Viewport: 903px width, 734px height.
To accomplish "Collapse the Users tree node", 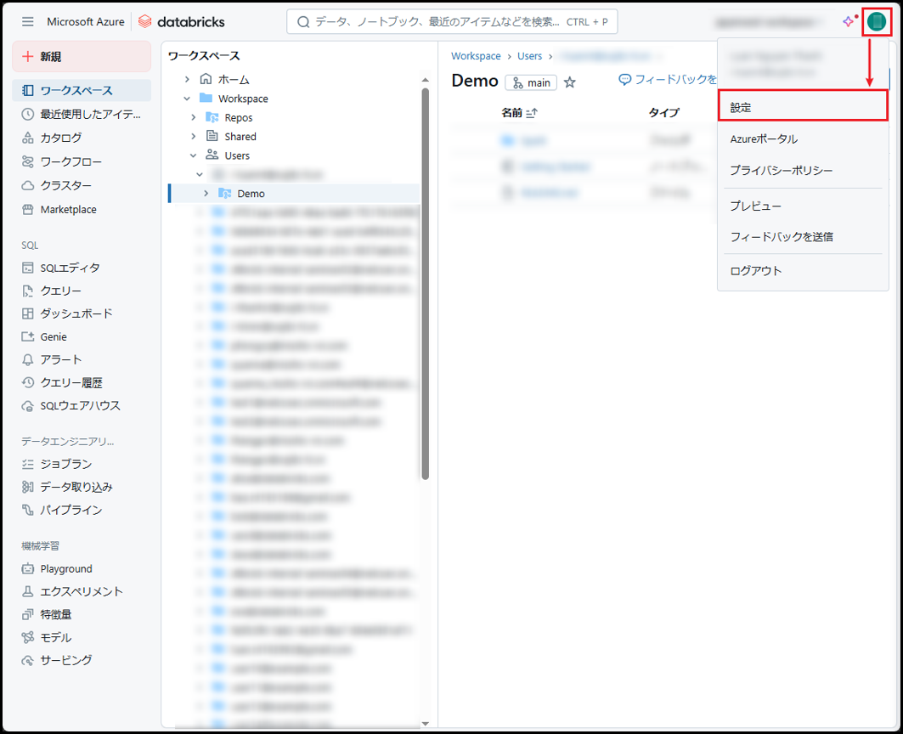I will click(194, 155).
